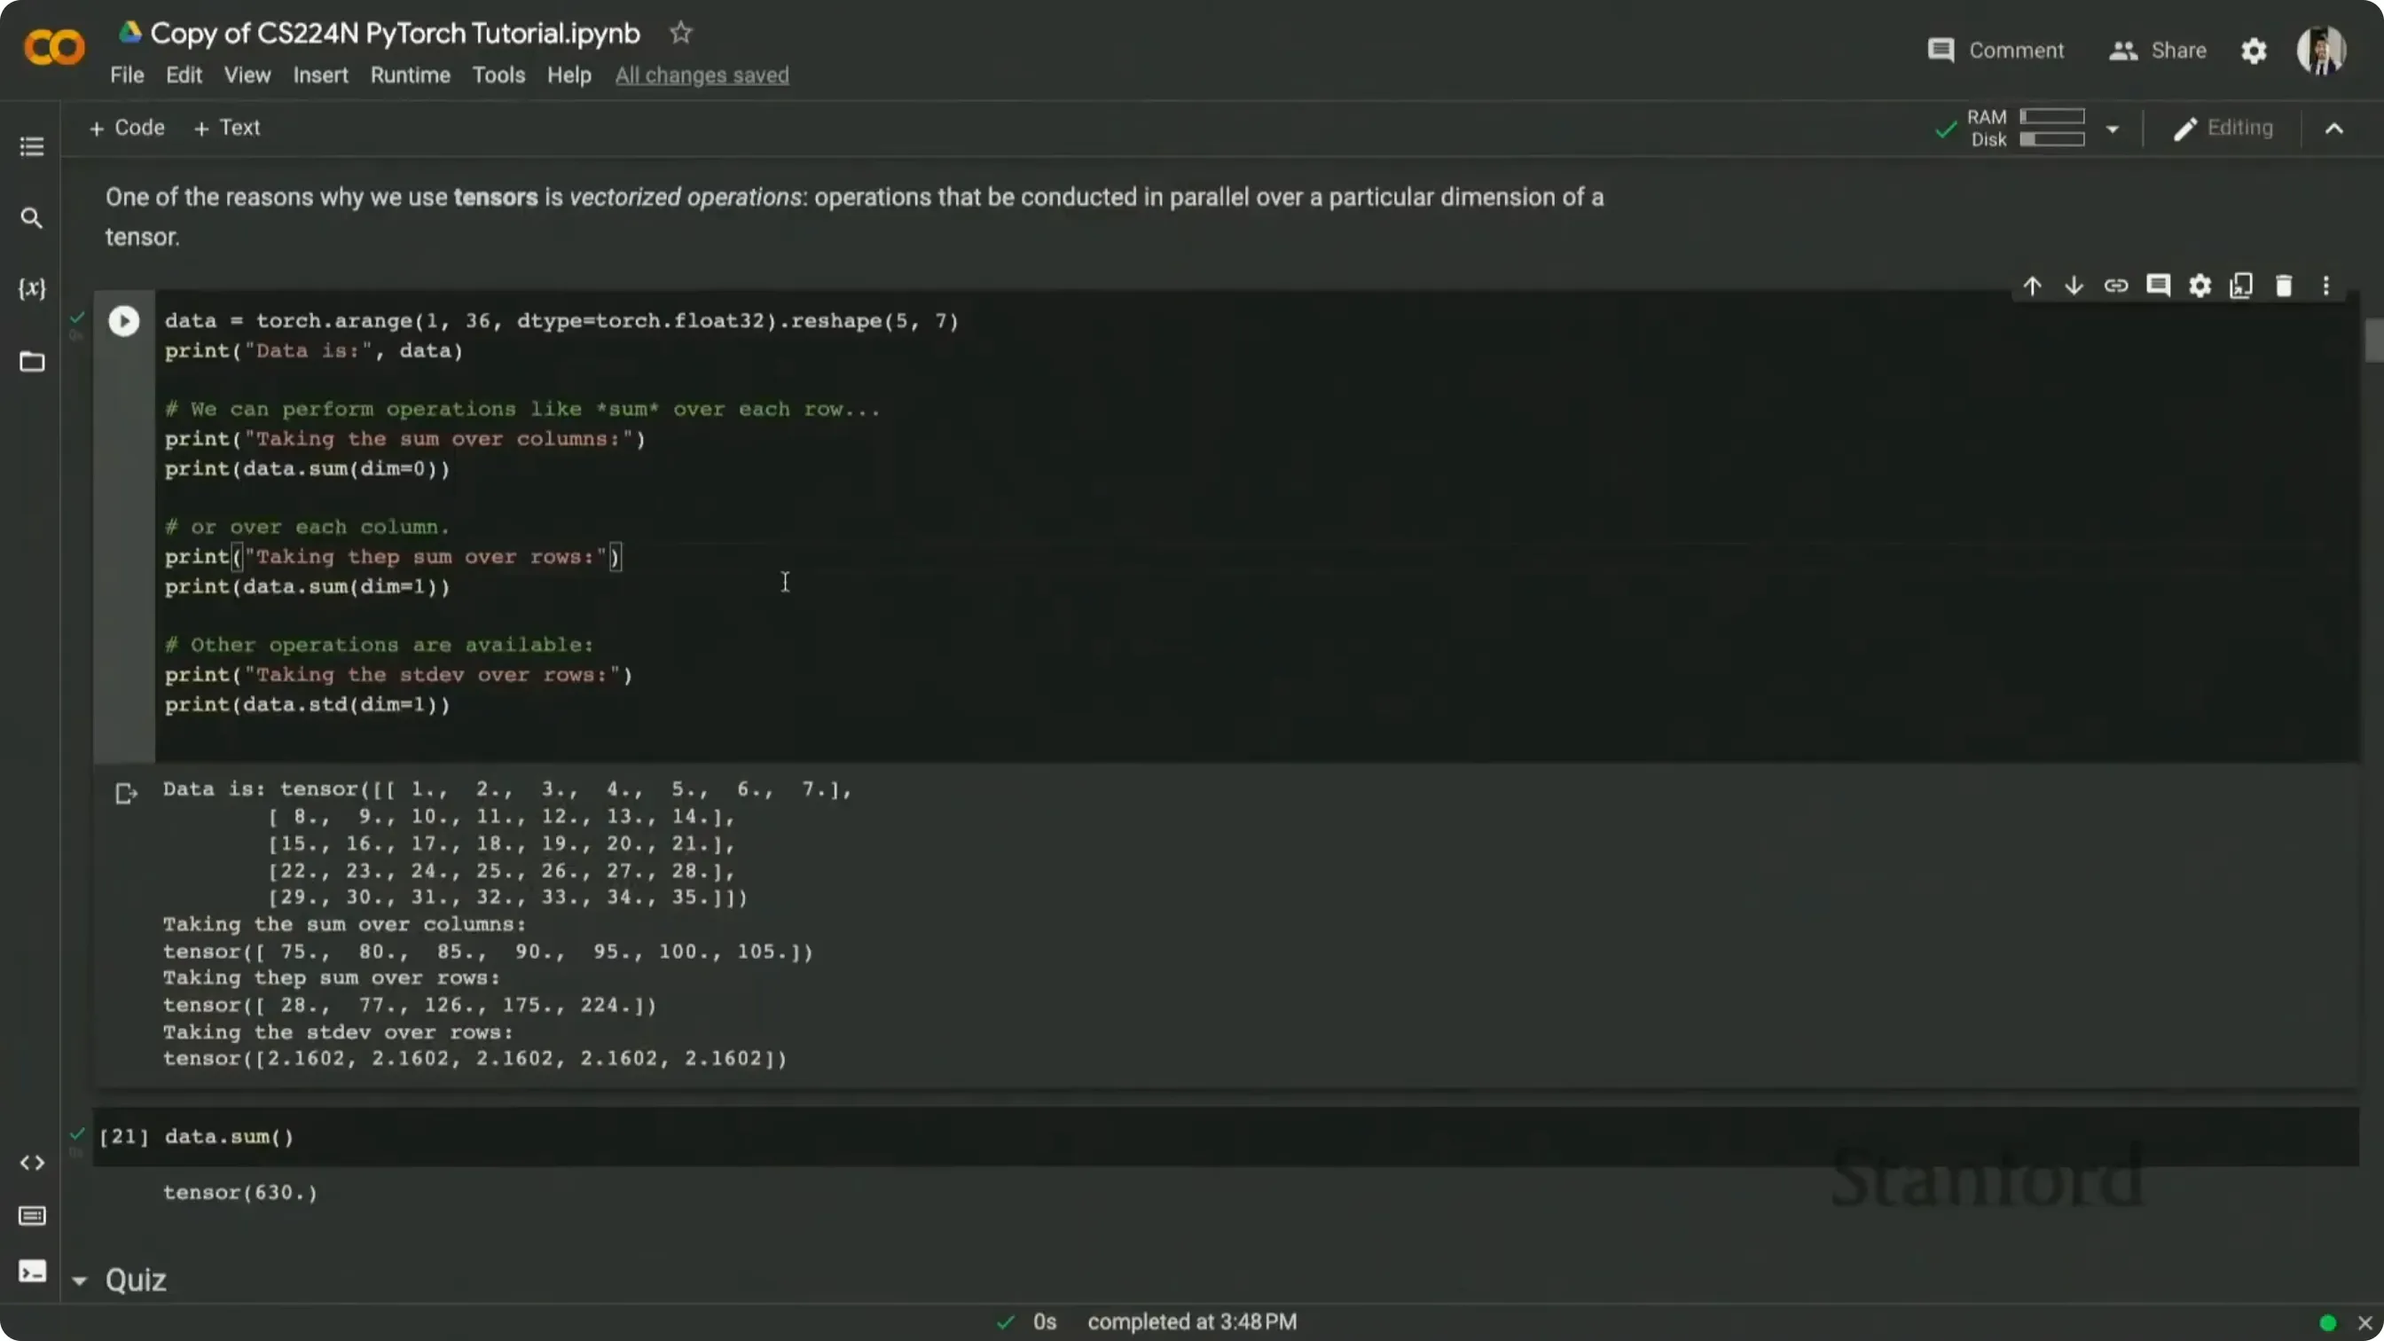Add a new Code cell
This screenshot has height=1341, width=2384.
[126, 128]
